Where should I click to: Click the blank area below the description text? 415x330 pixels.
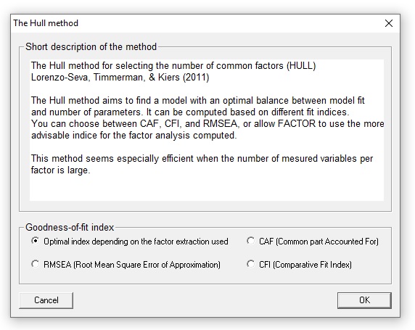207,188
